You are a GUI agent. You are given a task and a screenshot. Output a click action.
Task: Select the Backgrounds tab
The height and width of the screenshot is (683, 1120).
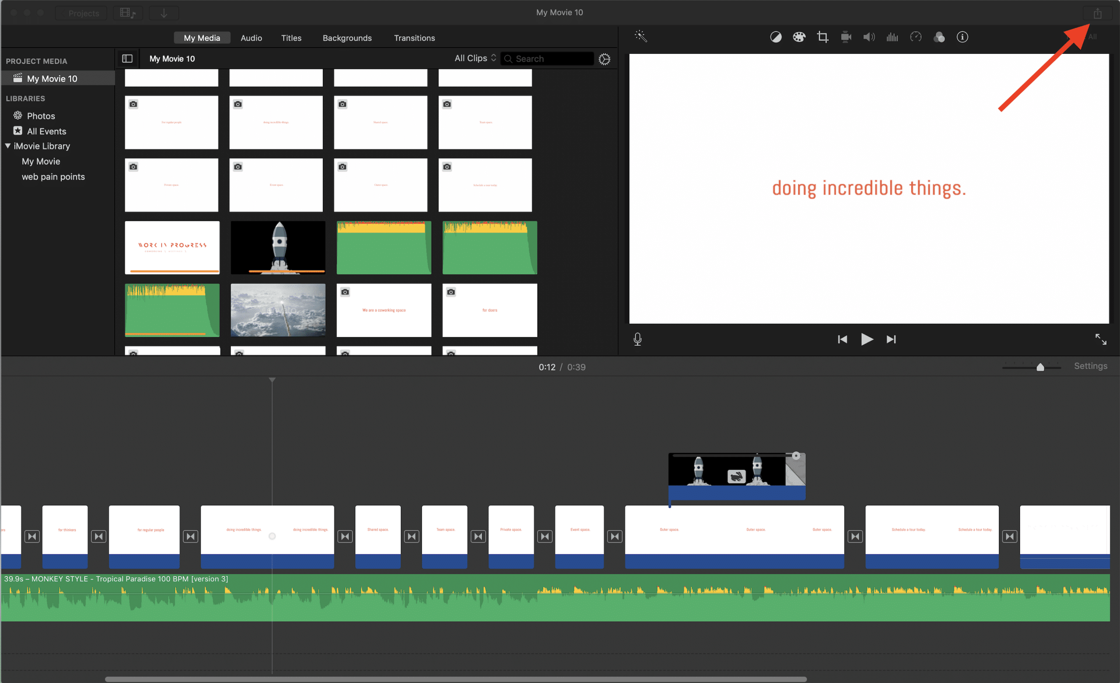(x=346, y=38)
